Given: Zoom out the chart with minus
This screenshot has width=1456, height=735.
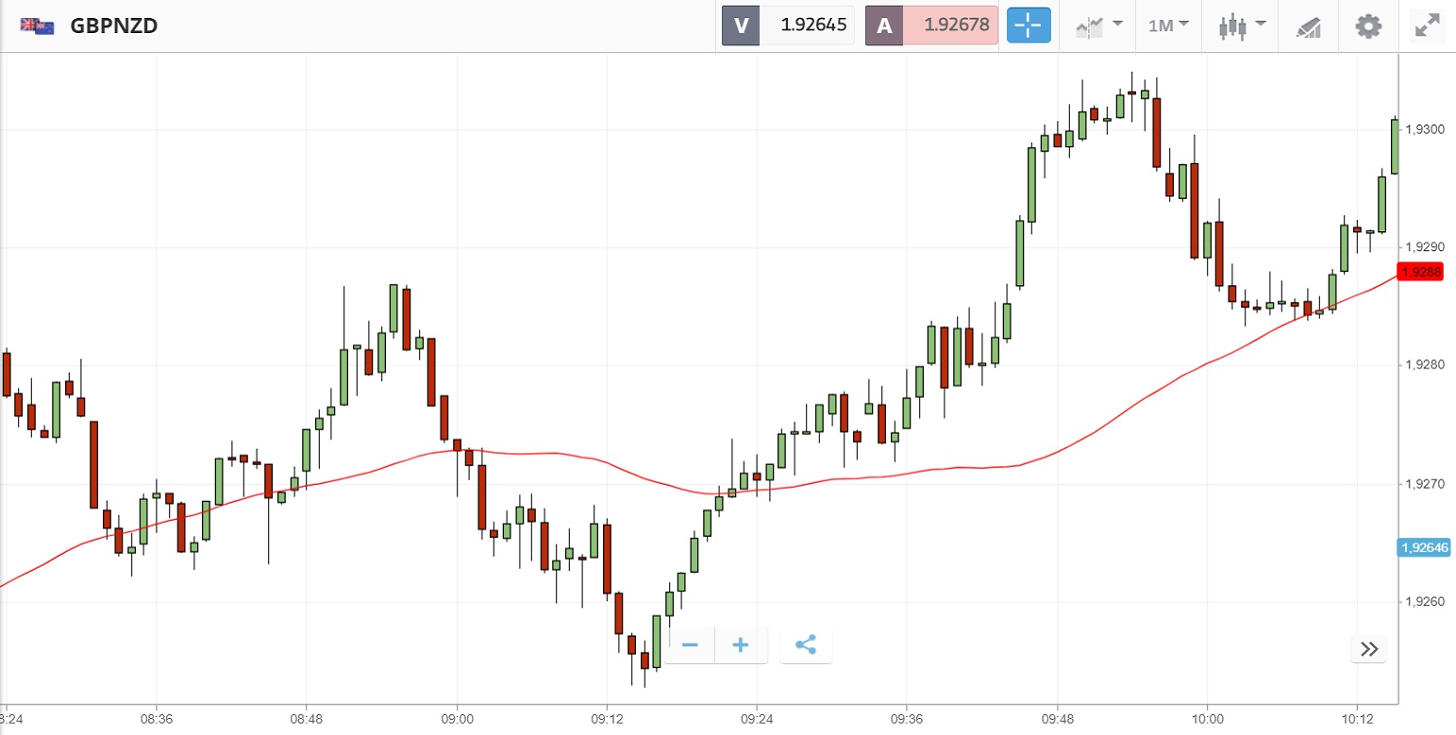Looking at the screenshot, I should 690,645.
